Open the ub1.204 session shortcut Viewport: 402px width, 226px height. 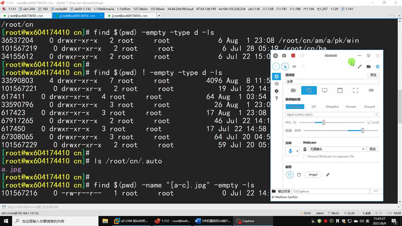[27, 9]
